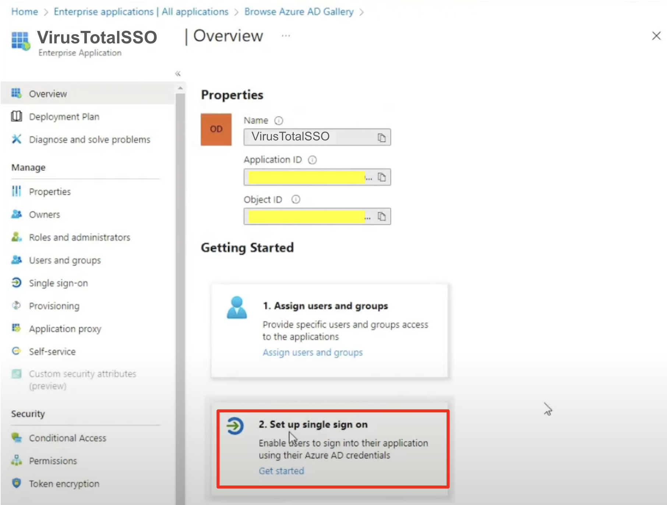The height and width of the screenshot is (505, 667).
Task: Open Application proxy settings
Action: tap(65, 328)
